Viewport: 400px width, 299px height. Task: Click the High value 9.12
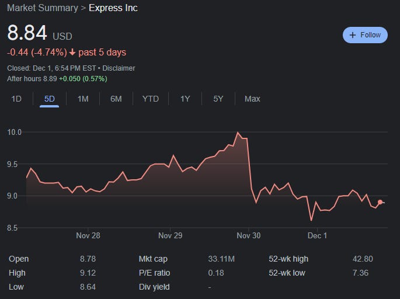(x=88, y=273)
